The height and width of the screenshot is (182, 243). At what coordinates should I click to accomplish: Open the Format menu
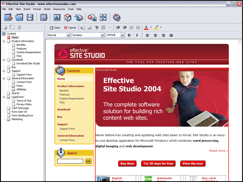tap(37, 9)
